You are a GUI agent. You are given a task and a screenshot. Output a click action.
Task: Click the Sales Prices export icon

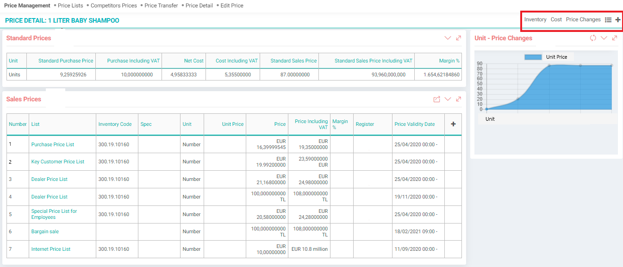(x=436, y=99)
